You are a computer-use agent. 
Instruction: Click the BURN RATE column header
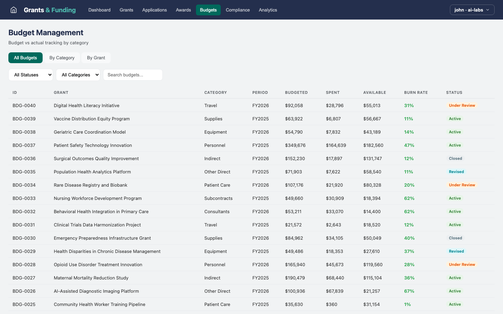416,92
